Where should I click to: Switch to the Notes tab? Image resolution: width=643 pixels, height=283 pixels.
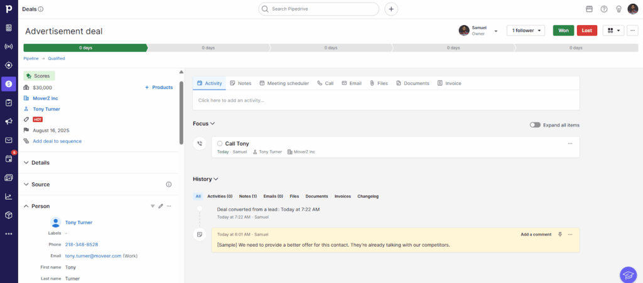pyautogui.click(x=240, y=83)
